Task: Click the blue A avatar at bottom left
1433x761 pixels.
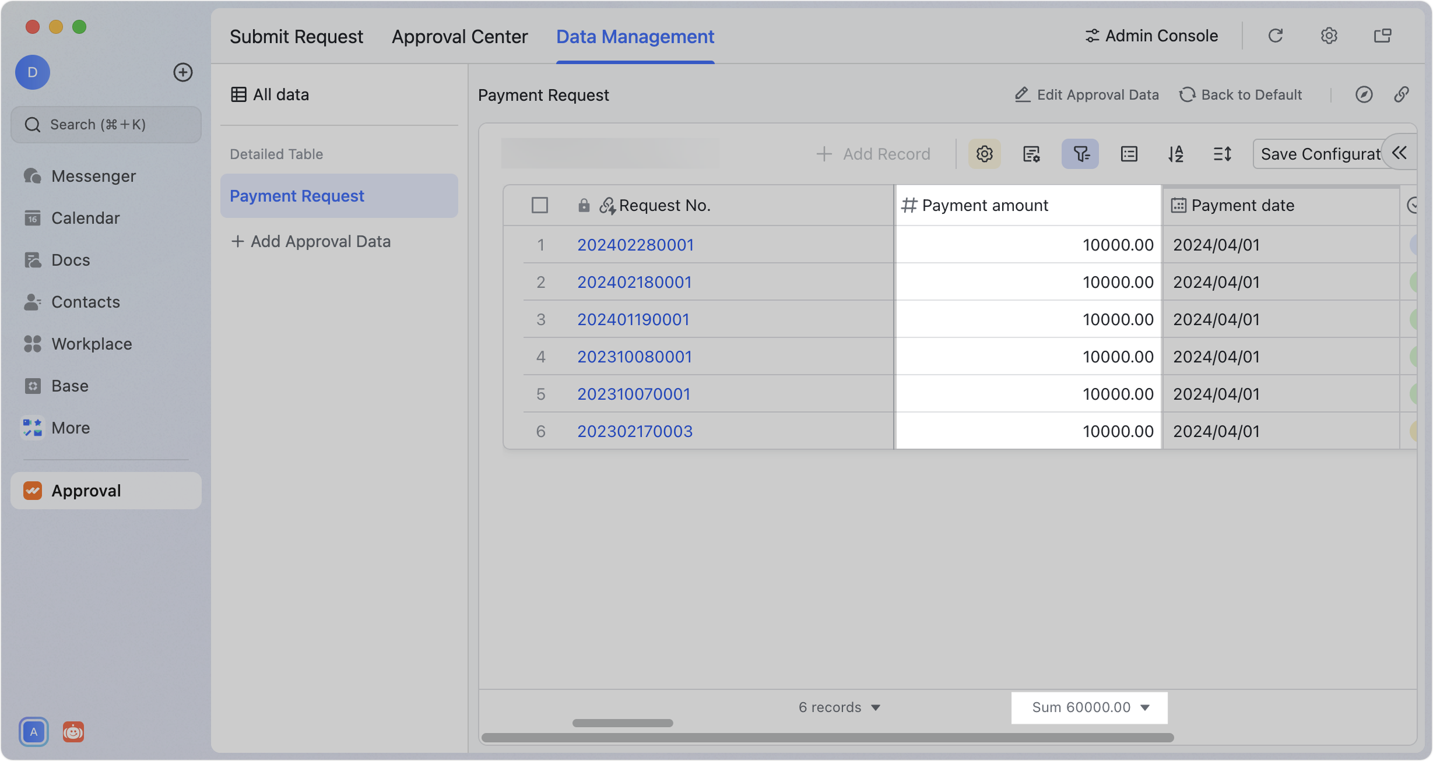Action: pyautogui.click(x=34, y=732)
